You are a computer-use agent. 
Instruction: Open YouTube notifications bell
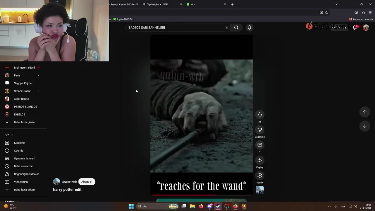(355, 28)
